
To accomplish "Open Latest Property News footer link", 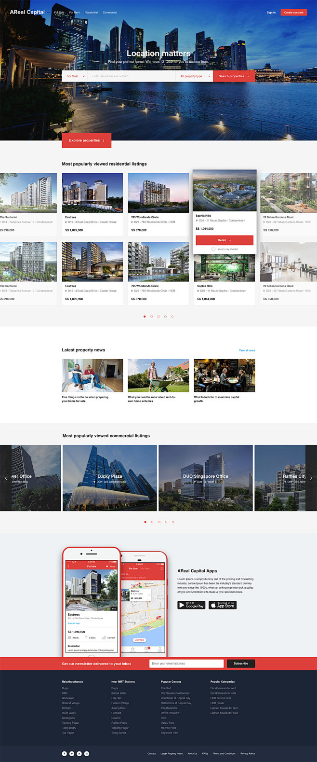I will (172, 753).
